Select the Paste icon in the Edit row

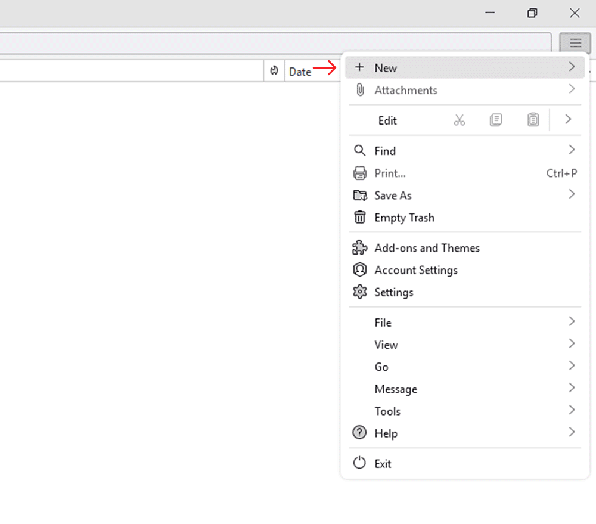tap(533, 120)
